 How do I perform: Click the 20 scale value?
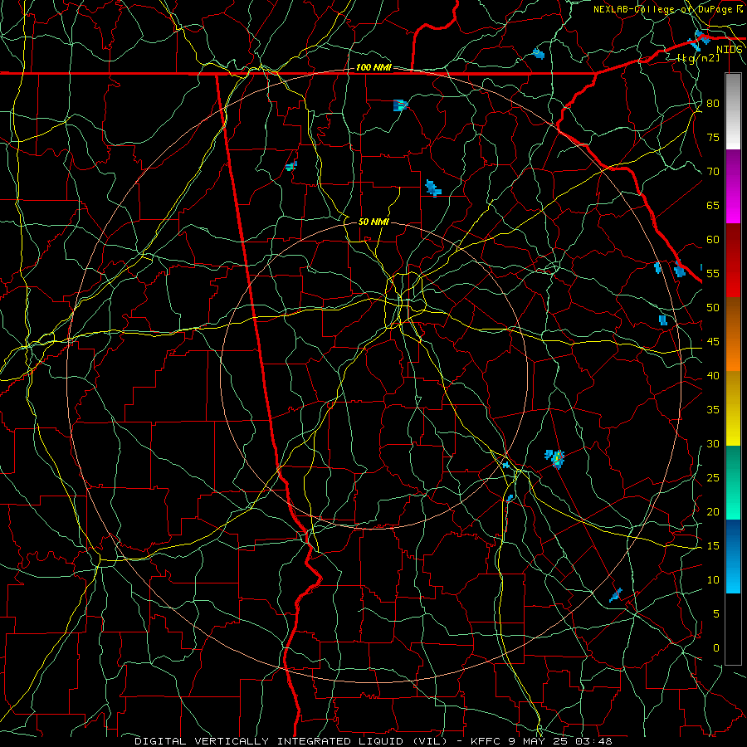pyautogui.click(x=713, y=511)
